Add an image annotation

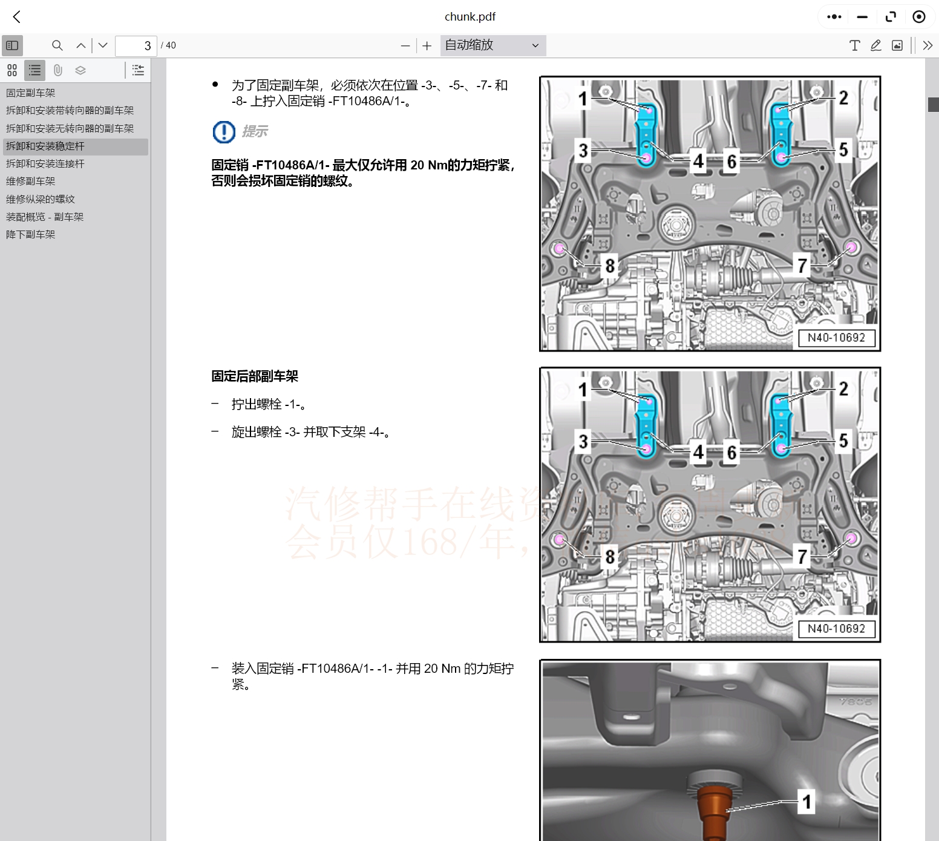click(898, 45)
